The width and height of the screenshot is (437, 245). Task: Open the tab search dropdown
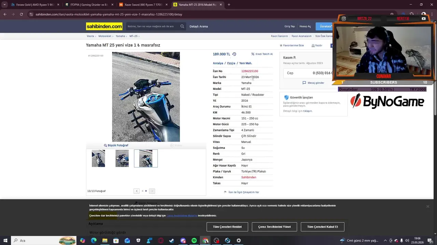[x=4, y=5]
